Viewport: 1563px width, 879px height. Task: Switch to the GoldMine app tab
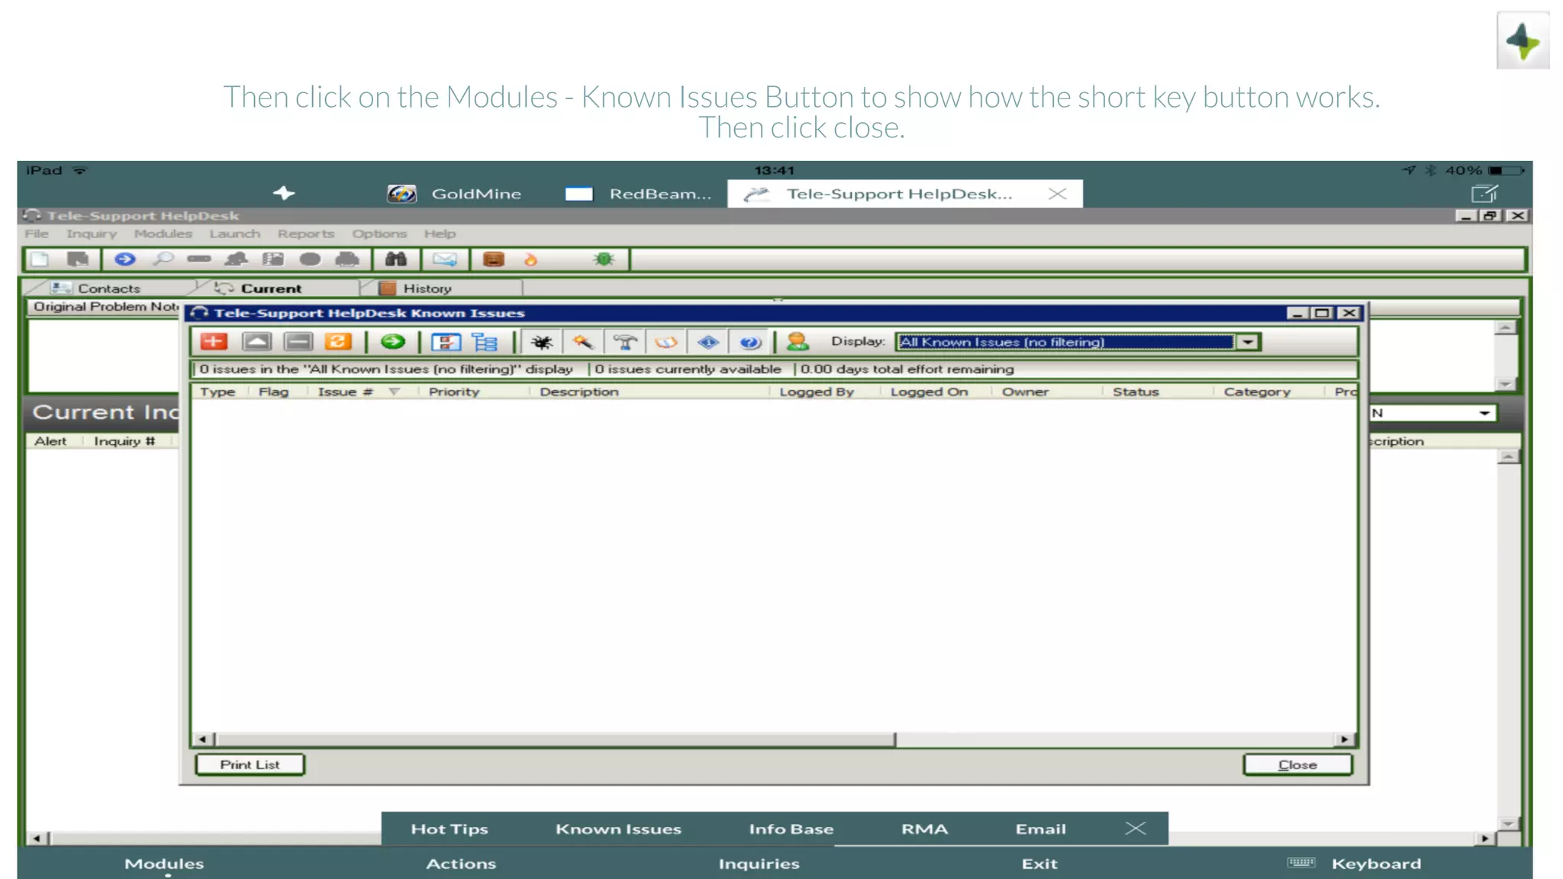(x=454, y=194)
